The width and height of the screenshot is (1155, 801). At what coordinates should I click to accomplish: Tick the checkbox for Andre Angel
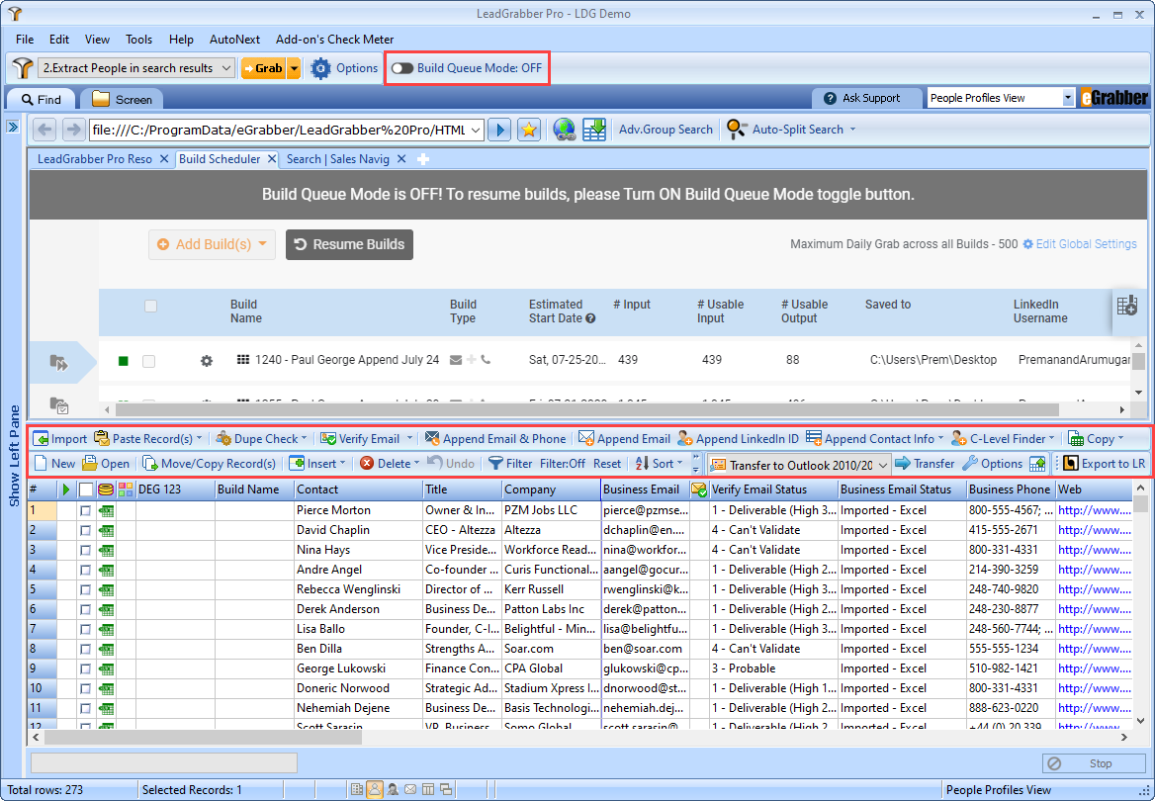pos(85,570)
